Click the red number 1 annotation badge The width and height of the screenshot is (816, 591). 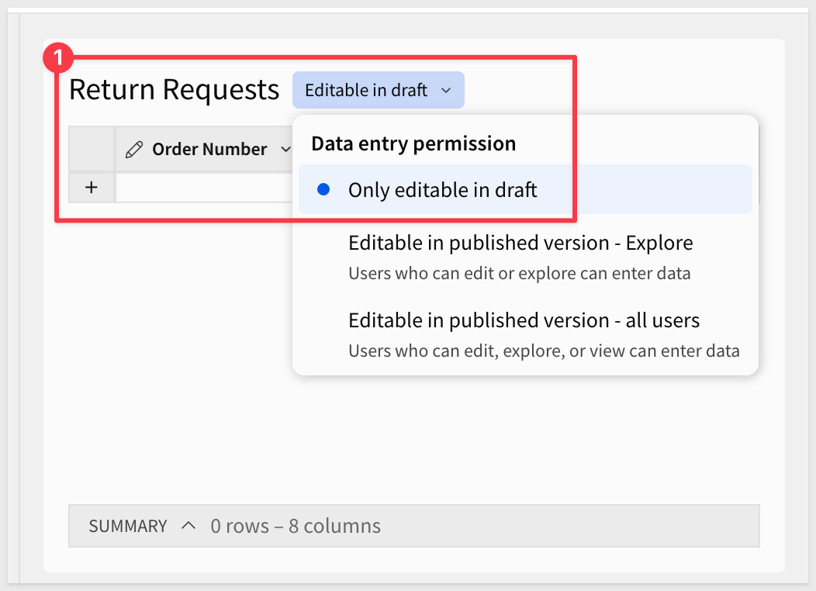59,57
